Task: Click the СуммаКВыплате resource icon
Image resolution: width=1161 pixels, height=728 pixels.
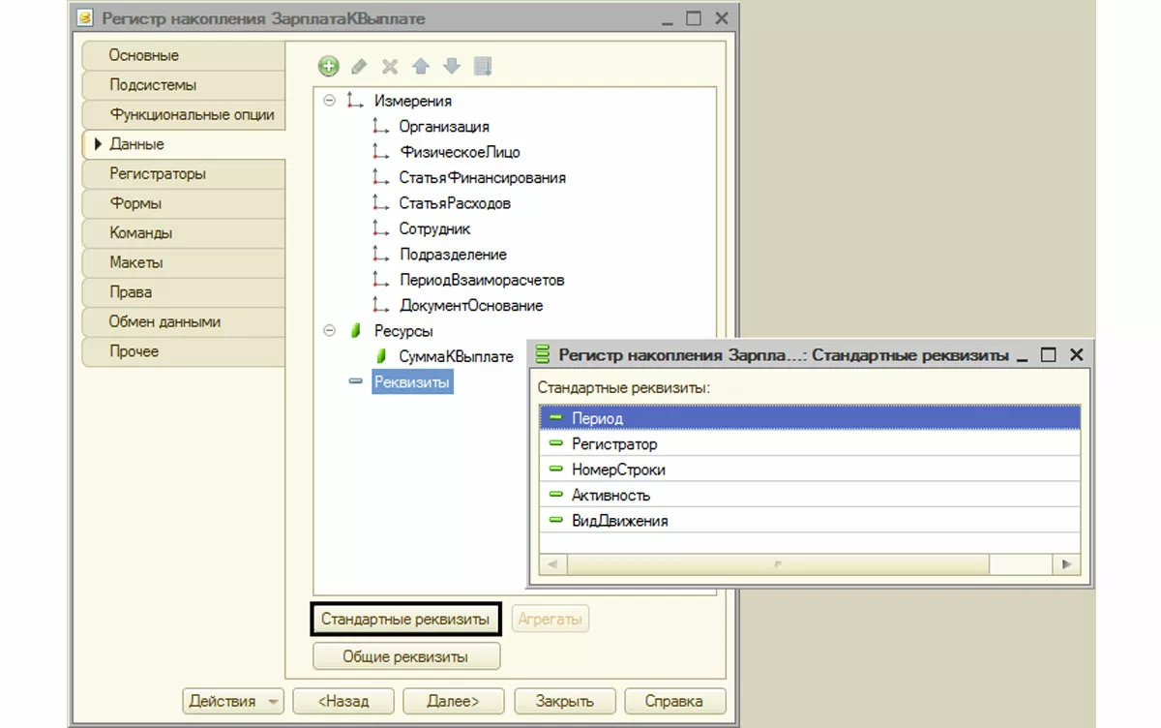Action: coord(381,356)
